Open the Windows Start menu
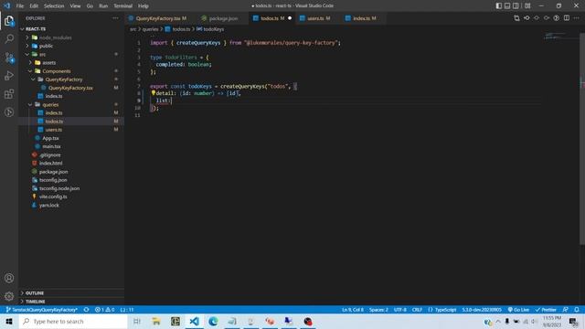Image resolution: width=585 pixels, height=329 pixels. (x=9, y=321)
